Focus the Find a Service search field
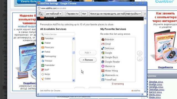 pyautogui.click(x=58, y=34)
